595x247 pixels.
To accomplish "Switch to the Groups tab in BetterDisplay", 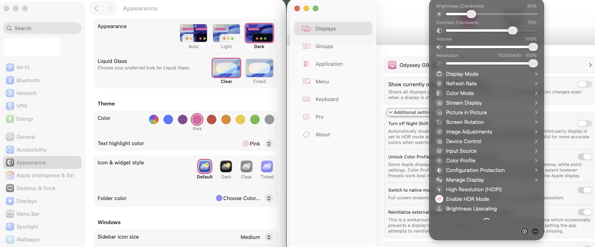I will click(324, 46).
